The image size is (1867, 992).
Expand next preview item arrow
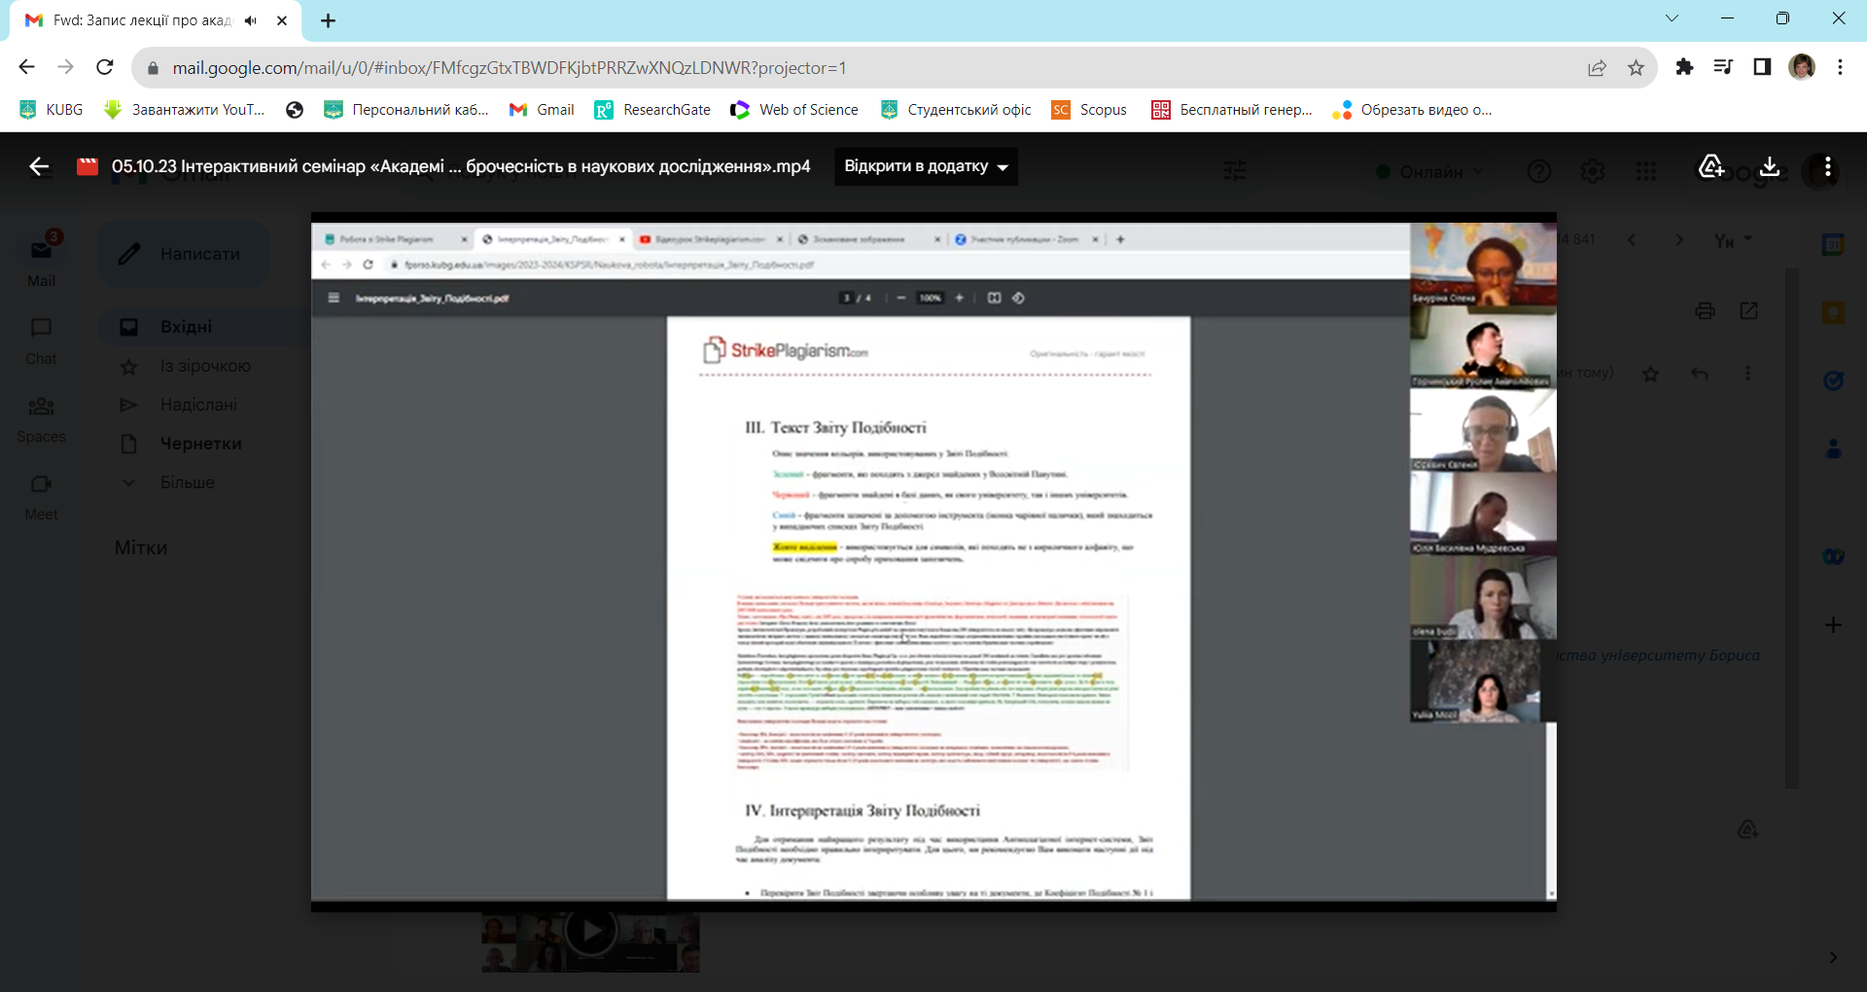tap(1833, 957)
